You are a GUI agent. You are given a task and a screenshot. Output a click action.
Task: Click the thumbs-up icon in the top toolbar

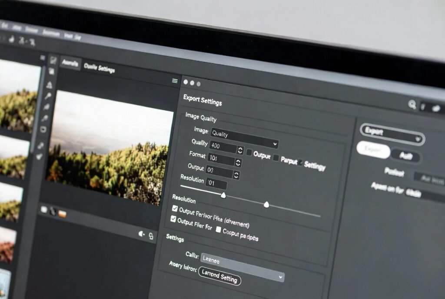click(x=10, y=39)
